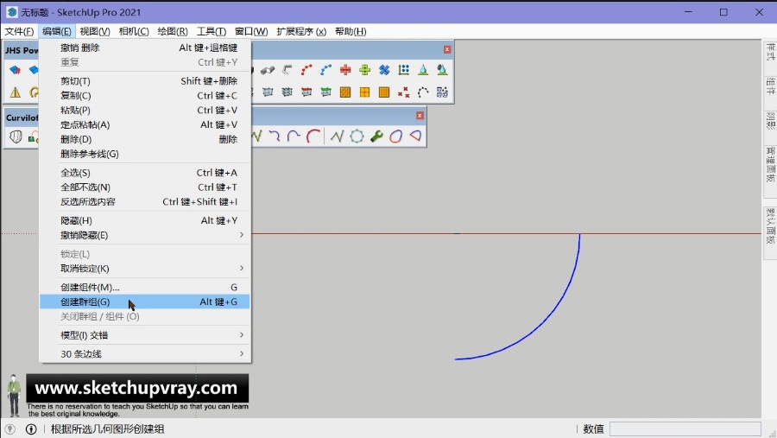The height and width of the screenshot is (438, 777).
Task: Open the 视图(V) menu
Action: (95, 31)
